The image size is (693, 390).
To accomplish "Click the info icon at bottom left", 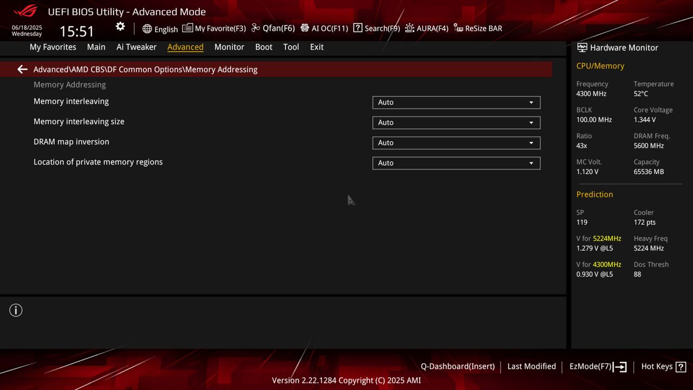I will pyautogui.click(x=16, y=310).
